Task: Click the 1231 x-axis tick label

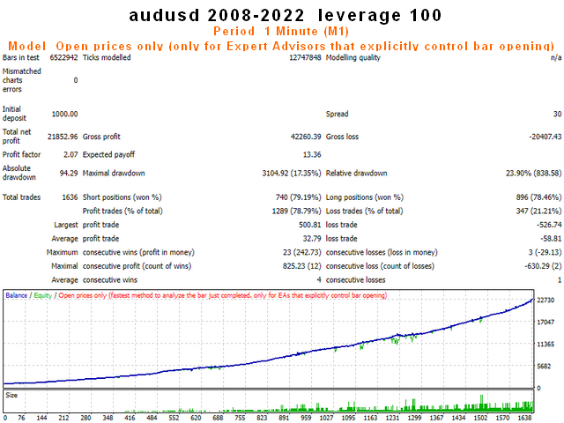Action: [x=392, y=419]
